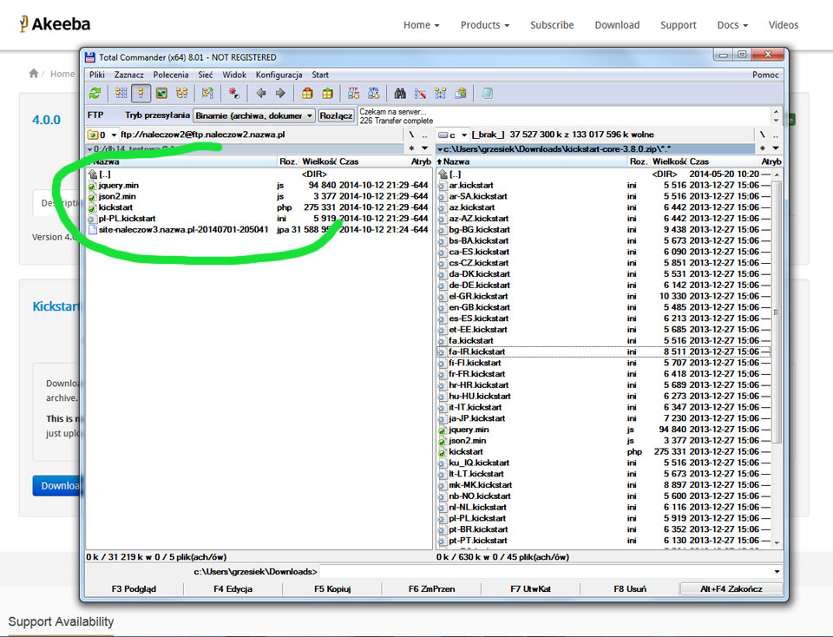This screenshot has height=637, width=833.
Task: Click the Invert selection toolbar icon
Action: pos(207,94)
